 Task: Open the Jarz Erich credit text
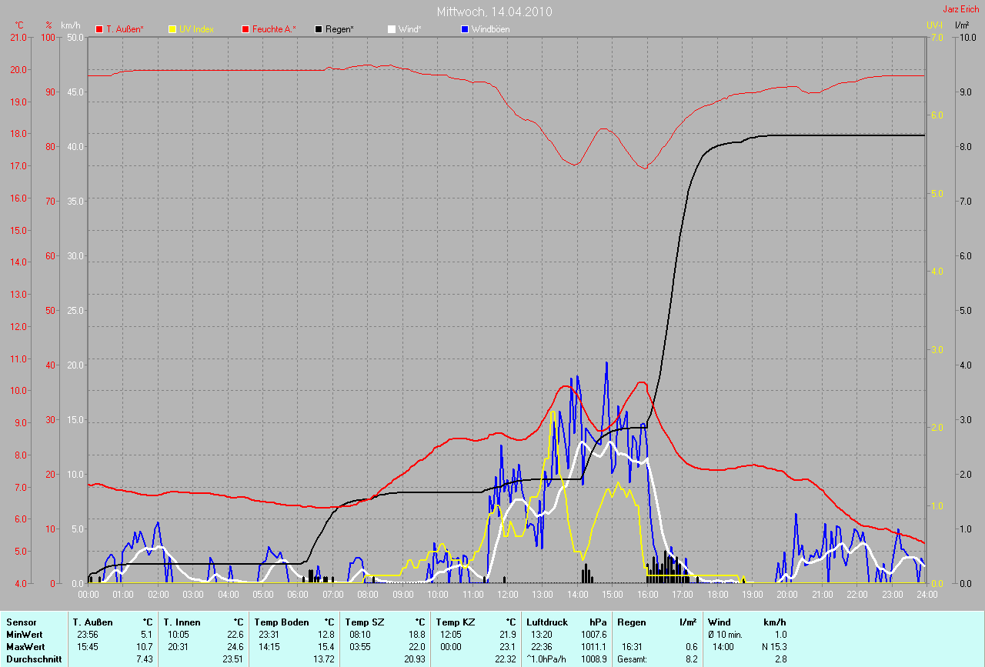pyautogui.click(x=961, y=9)
